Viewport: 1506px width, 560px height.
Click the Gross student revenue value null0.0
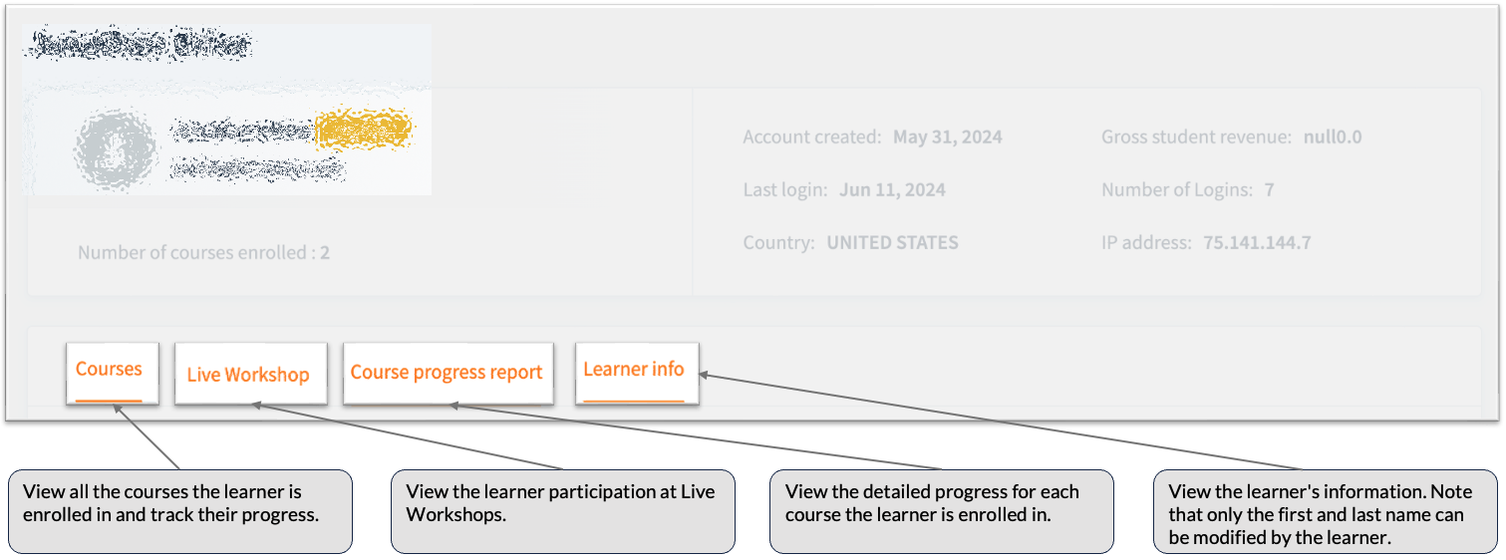(x=1332, y=138)
